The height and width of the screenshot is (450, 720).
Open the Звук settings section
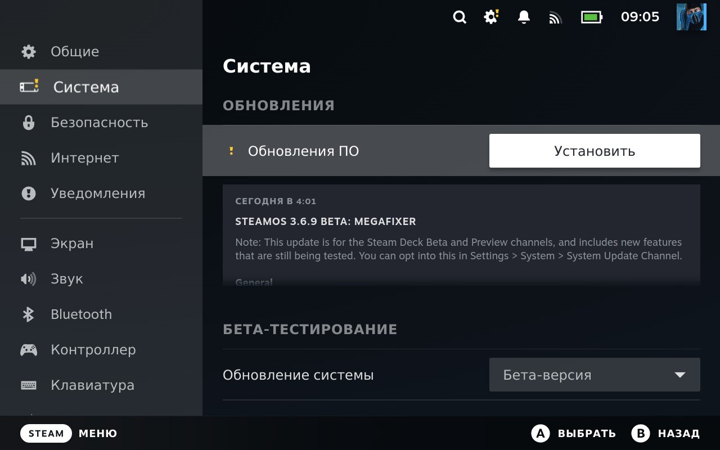tap(101, 279)
